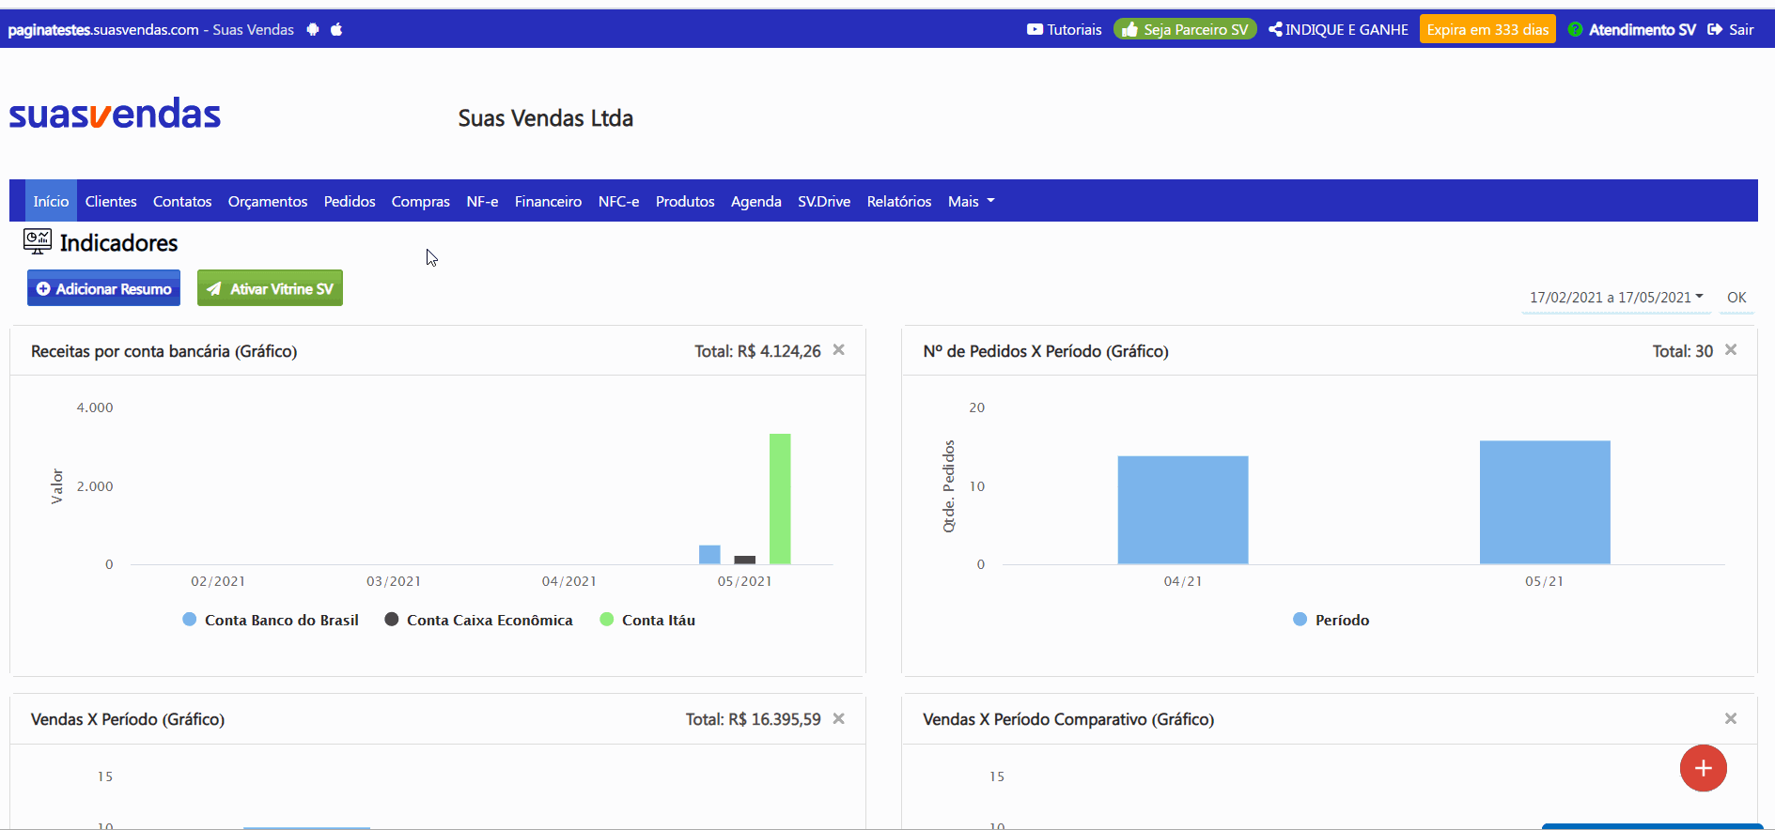The image size is (1775, 830).
Task: Open the Pedidos menu
Action: pos(350,201)
